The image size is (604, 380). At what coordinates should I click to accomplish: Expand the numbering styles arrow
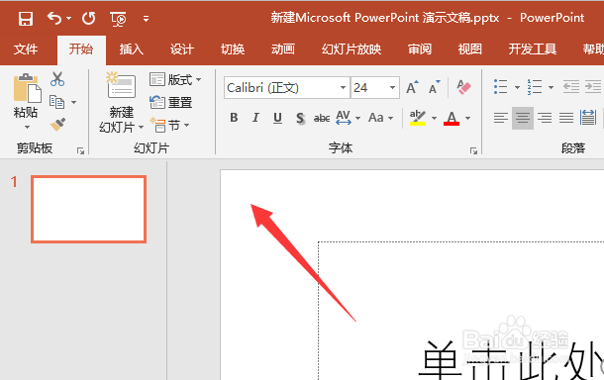point(551,87)
